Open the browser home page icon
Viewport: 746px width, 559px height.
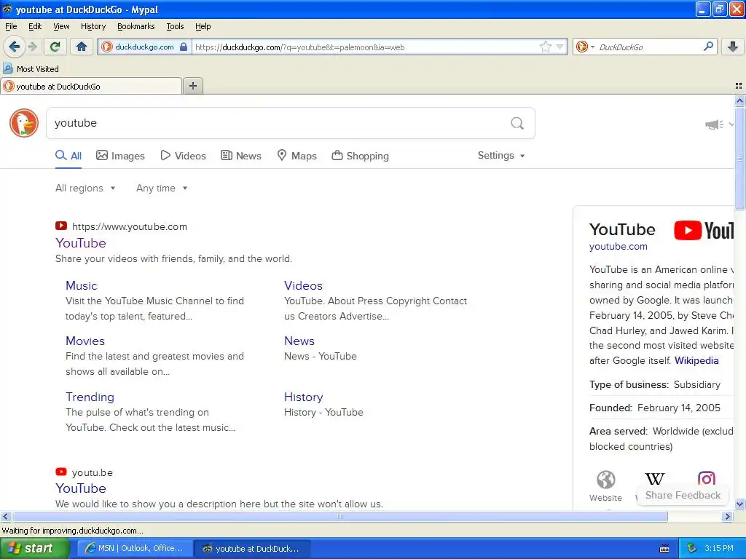pyautogui.click(x=82, y=47)
